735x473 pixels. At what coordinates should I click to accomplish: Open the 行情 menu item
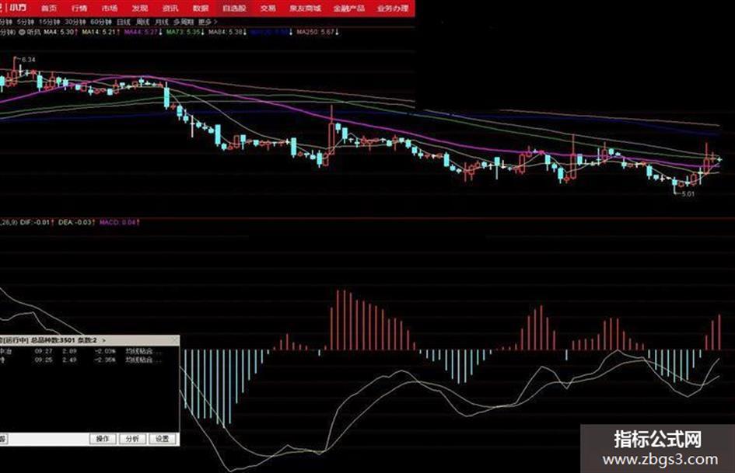(79, 8)
